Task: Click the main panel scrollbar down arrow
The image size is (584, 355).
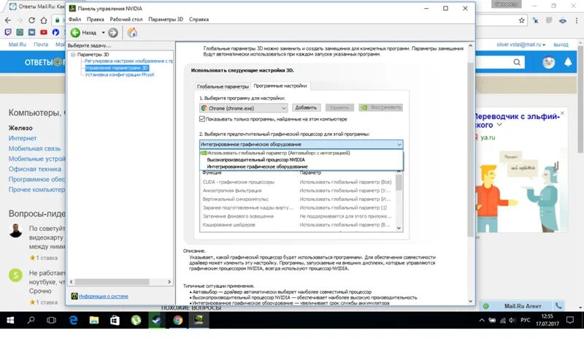Action: point(470,301)
